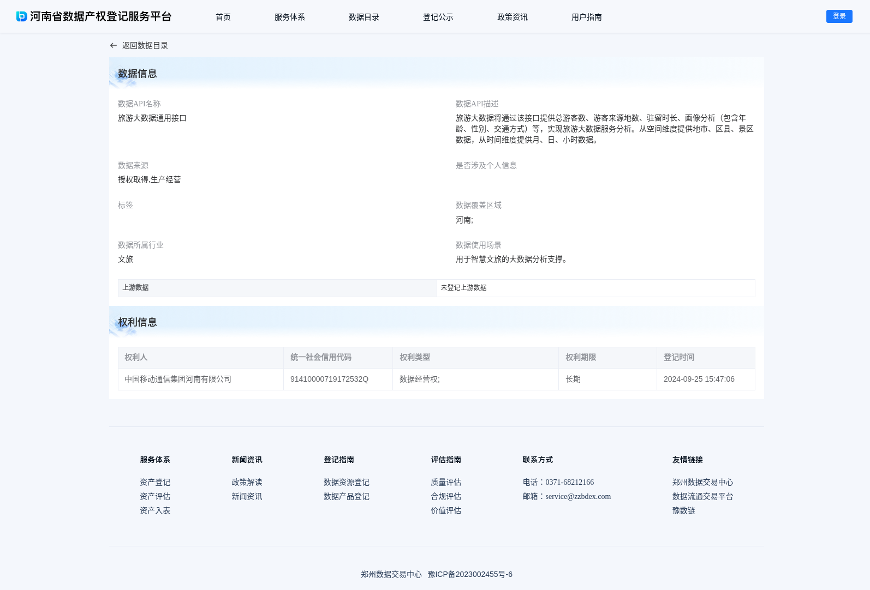This screenshot has height=590, width=870.
Task: Click cell 未登记上游数据
Action: [x=596, y=288]
